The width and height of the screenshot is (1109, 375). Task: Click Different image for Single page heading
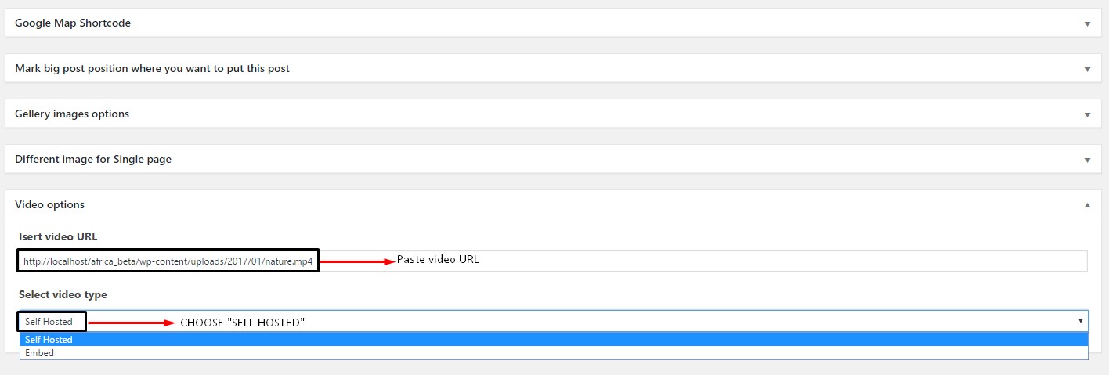click(x=93, y=160)
